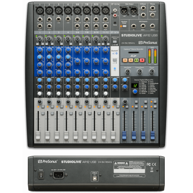Click the previous track transport button

[x=125, y=60]
